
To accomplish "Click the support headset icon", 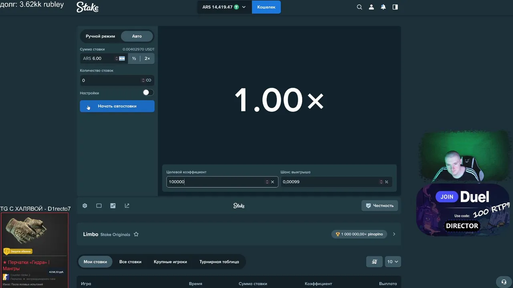I will tap(504, 282).
